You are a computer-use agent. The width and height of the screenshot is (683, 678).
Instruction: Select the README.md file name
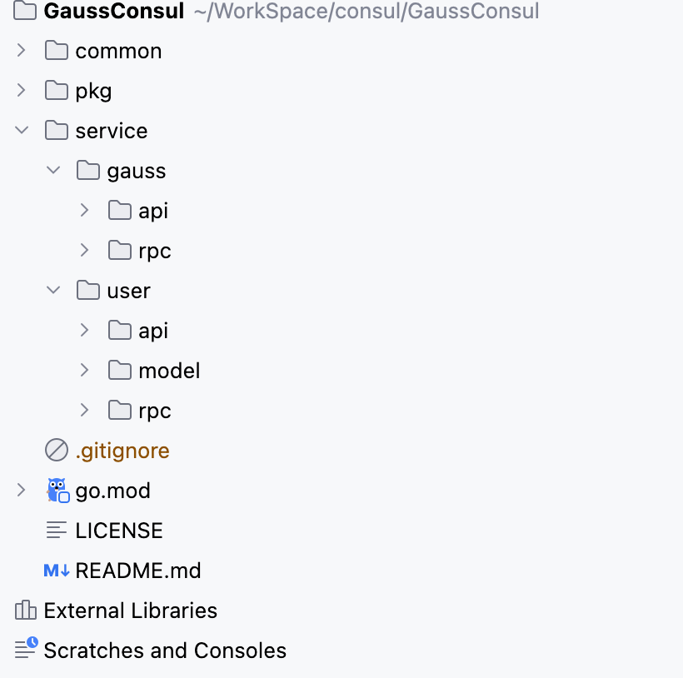[x=138, y=571]
